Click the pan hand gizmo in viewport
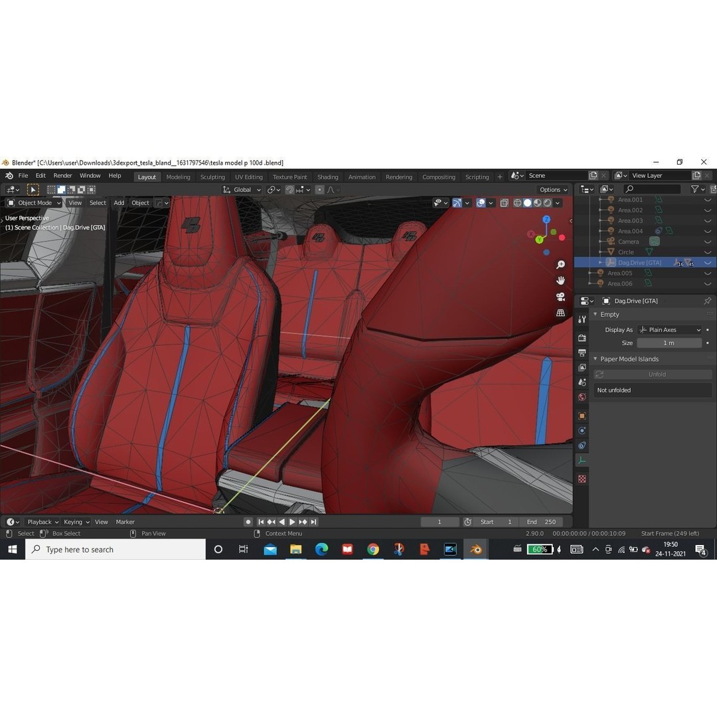This screenshot has height=717, width=717. pyautogui.click(x=560, y=281)
